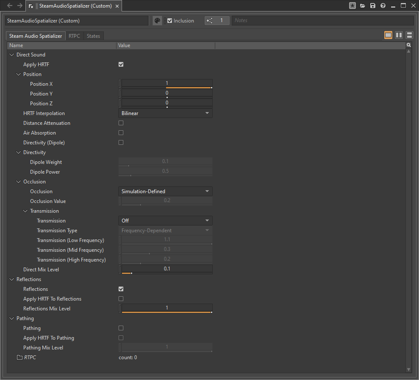Switch to side-by-side split layout icon
Viewport: 419px width, 380px height.
399,35
